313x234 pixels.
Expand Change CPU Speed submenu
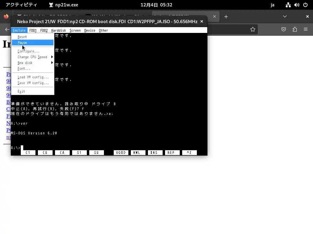(x=33, y=57)
